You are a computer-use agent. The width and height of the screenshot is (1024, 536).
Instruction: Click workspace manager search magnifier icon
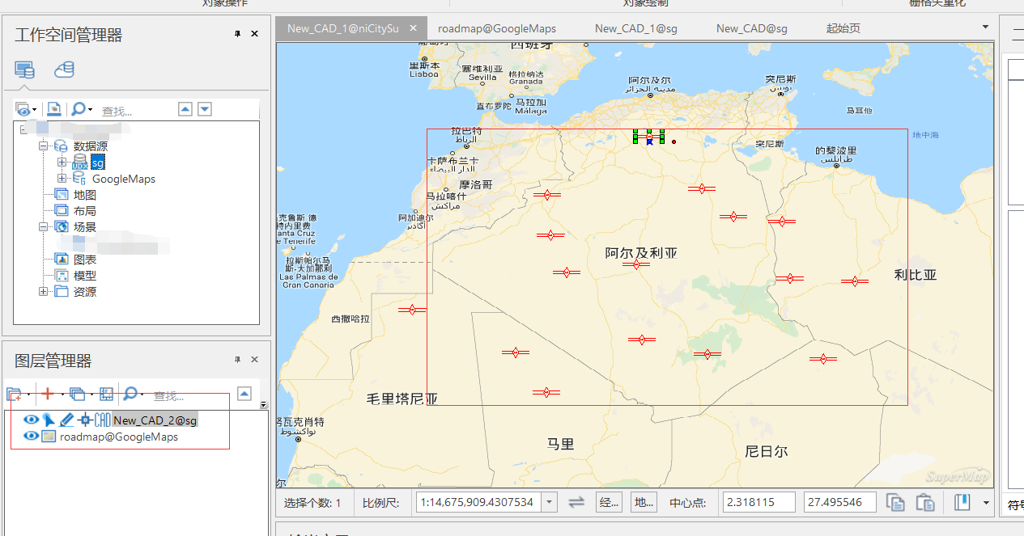[78, 109]
